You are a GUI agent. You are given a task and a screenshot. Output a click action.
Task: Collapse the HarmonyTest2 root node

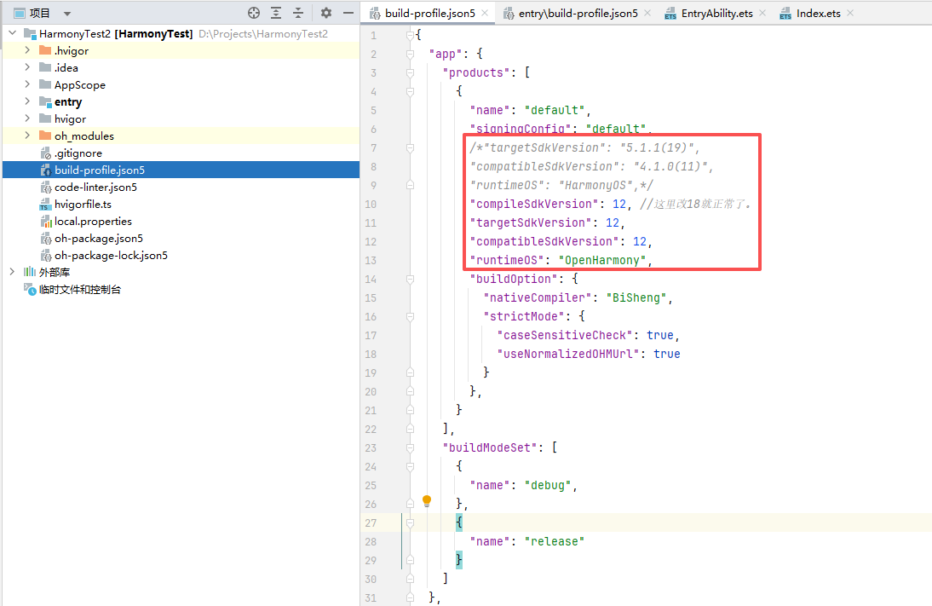click(x=12, y=34)
